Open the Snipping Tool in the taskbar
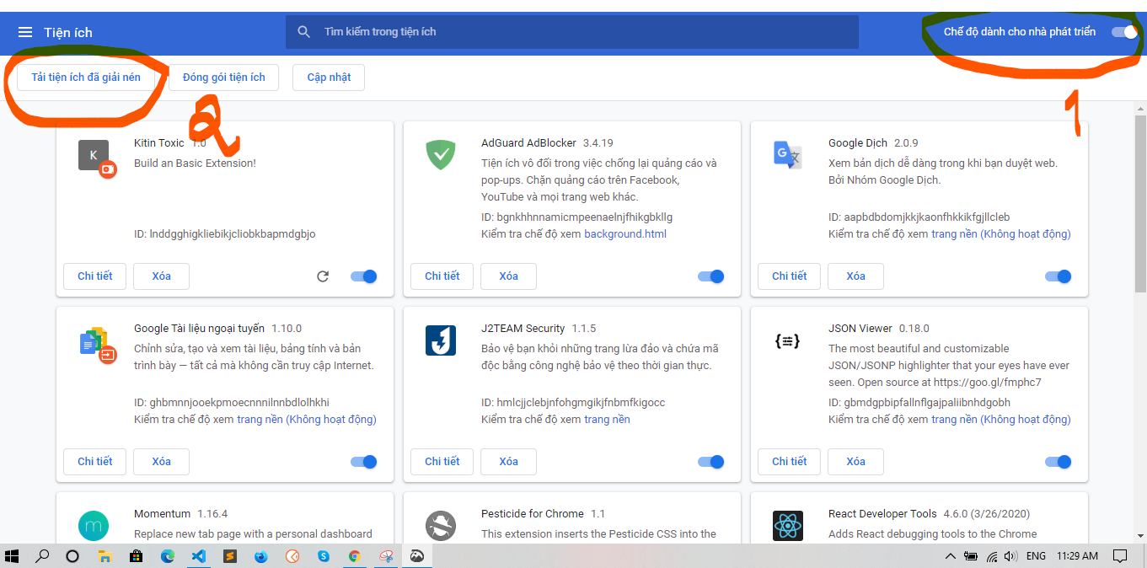Screen dimensions: 1147x568 386,556
